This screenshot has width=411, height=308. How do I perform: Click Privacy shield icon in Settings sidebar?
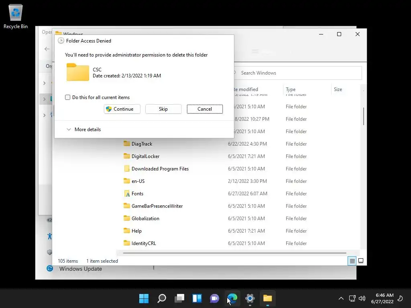point(49,252)
